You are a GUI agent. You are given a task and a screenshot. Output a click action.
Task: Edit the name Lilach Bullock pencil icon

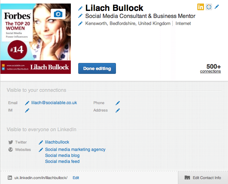tap(80, 8)
